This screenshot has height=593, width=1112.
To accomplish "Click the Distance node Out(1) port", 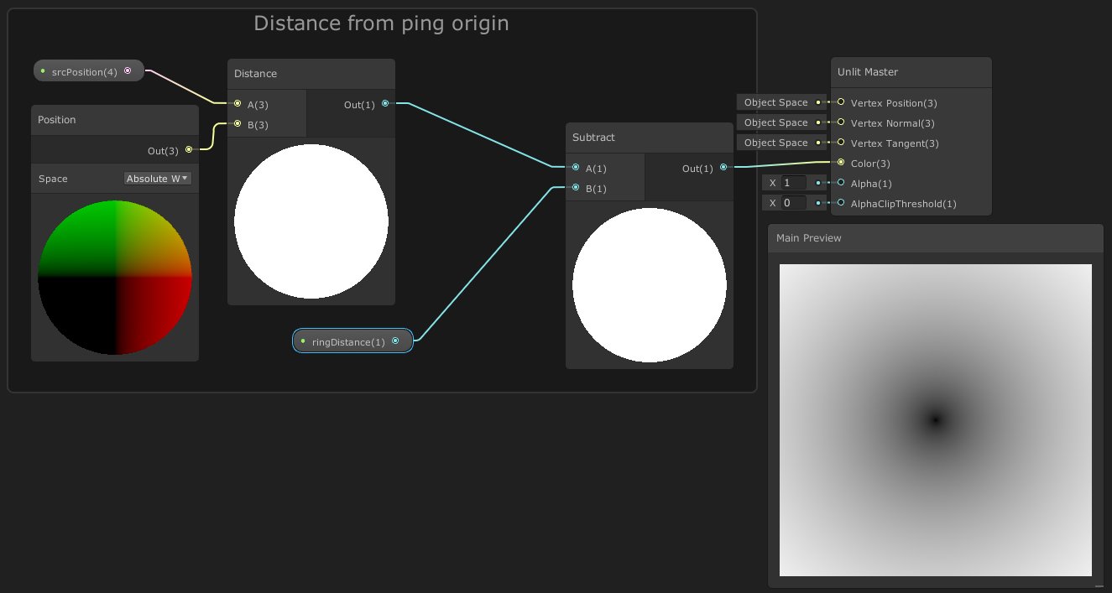I will 385,104.
